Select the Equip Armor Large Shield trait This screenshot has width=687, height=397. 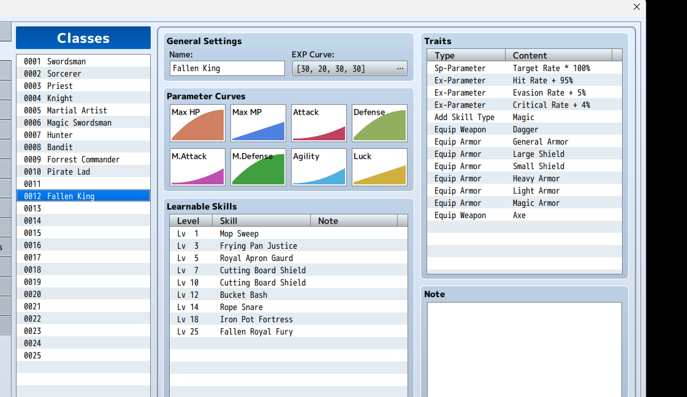click(525, 154)
